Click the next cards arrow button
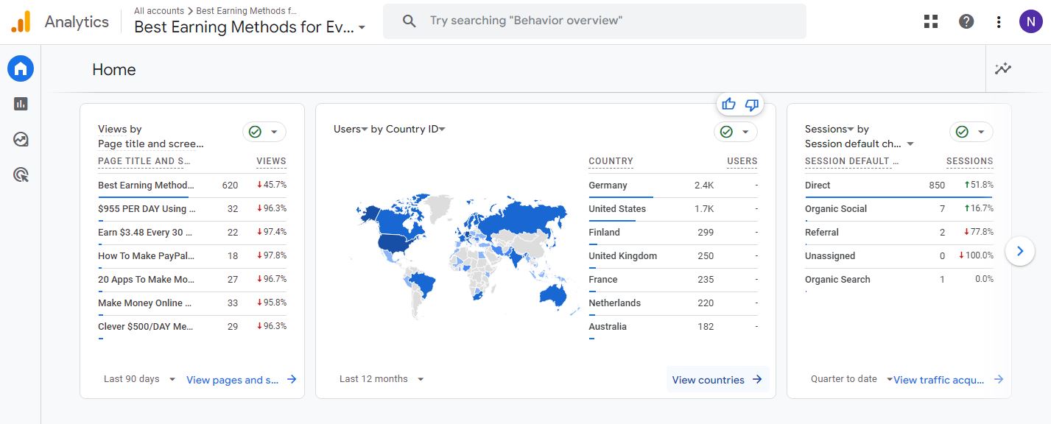Screen dimensions: 1051x424 pos(1020,251)
